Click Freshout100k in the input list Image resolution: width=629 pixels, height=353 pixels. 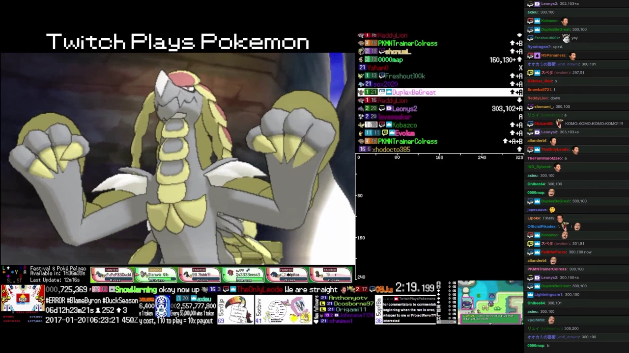pos(405,76)
